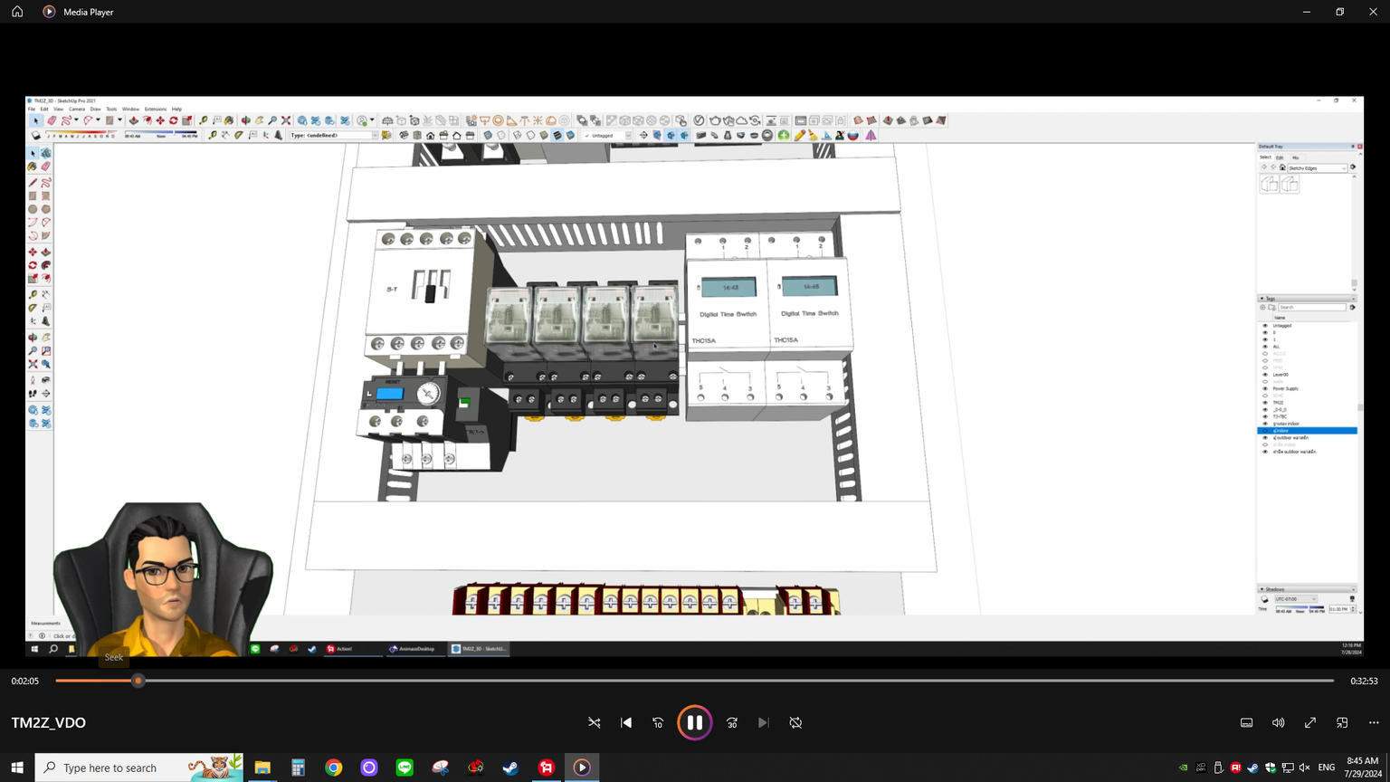Open the Sketchy Edges style dropdown
The image size is (1390, 782).
1343,168
